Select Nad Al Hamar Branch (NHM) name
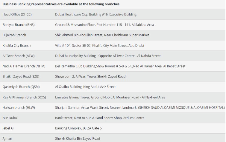 (24, 66)
